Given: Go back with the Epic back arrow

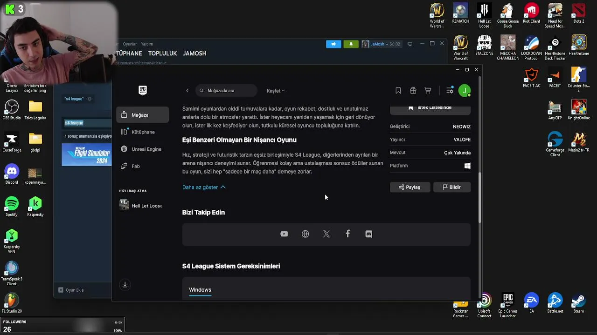Looking at the screenshot, I should tap(187, 91).
